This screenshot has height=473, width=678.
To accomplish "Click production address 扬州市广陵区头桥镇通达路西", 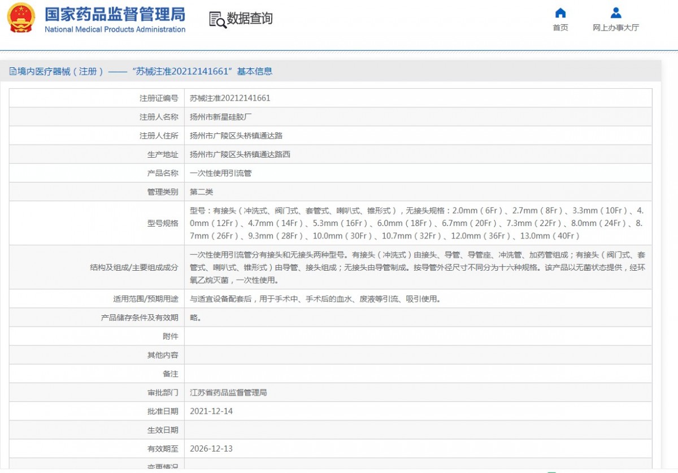I will (x=240, y=154).
